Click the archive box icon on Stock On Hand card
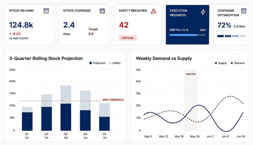This screenshot has width=253, height=145. click(46, 11)
